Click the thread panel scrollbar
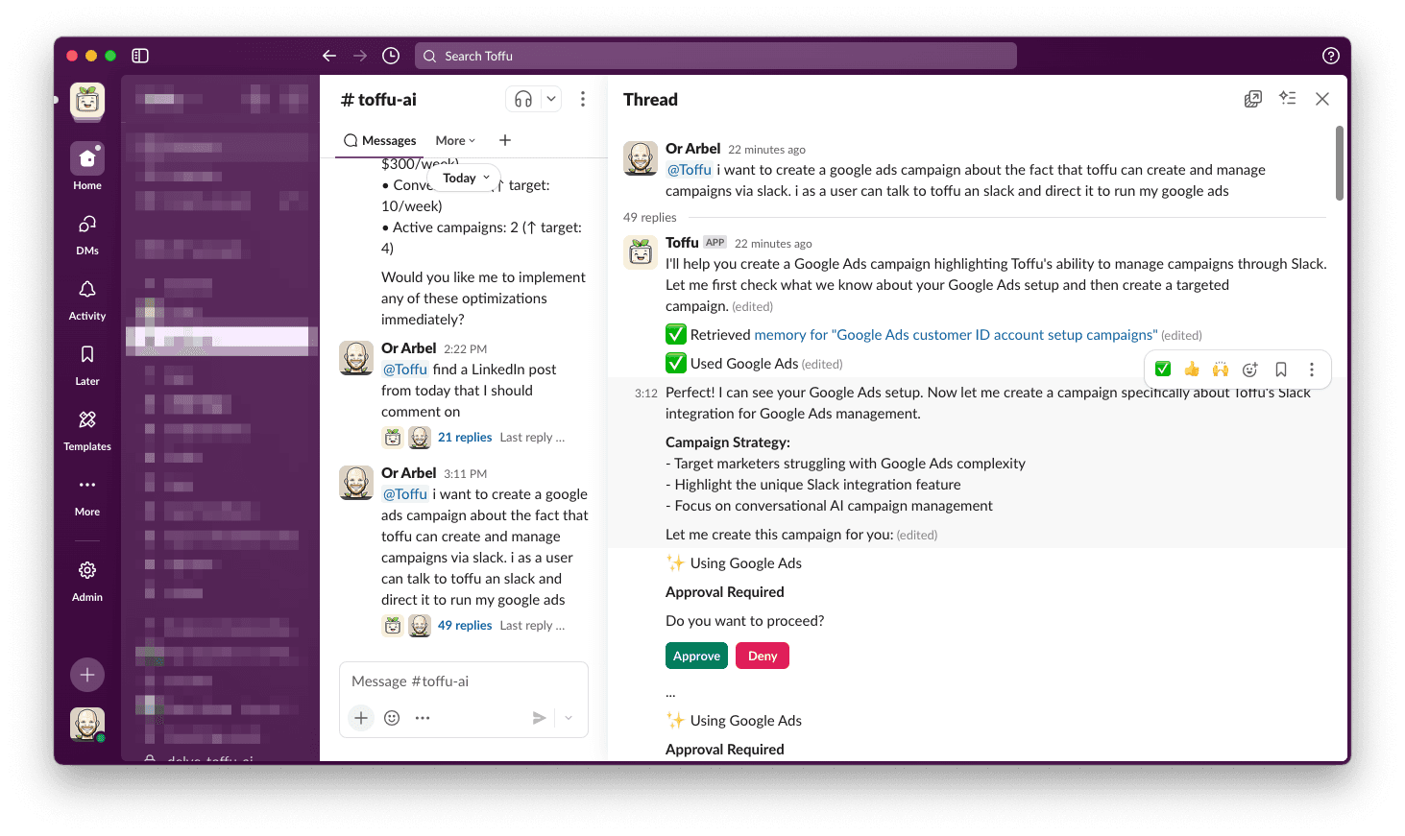Viewport: 1405px width, 836px height. [x=1339, y=163]
